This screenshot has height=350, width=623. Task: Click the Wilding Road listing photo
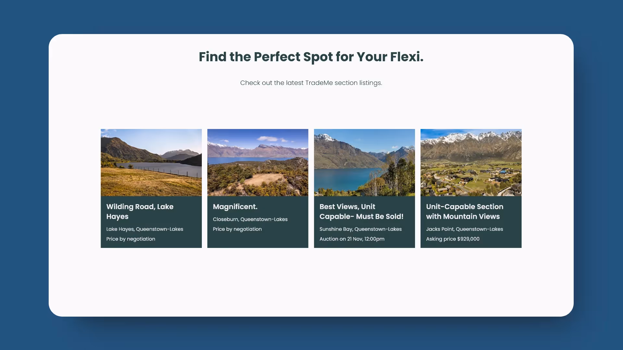[151, 162]
